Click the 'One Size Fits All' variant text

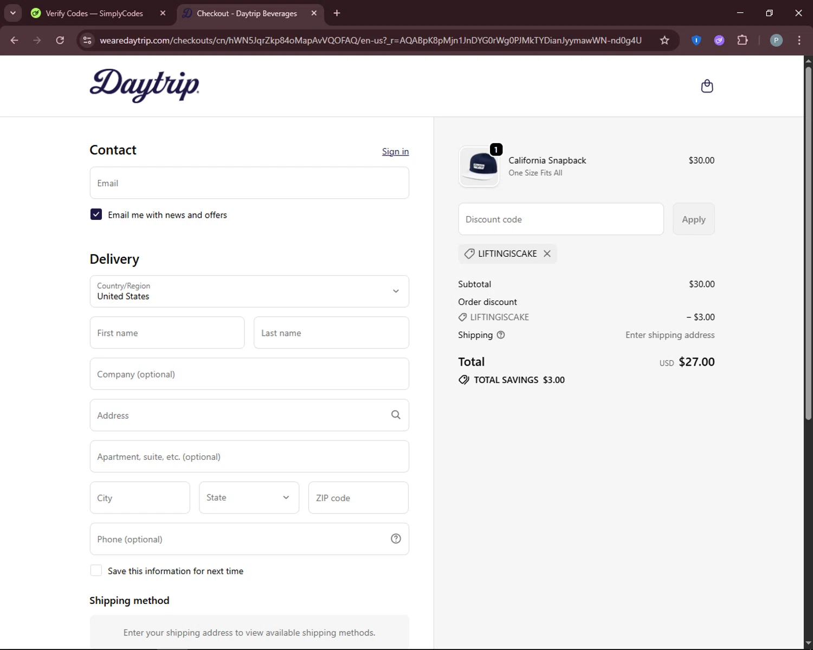coord(535,173)
